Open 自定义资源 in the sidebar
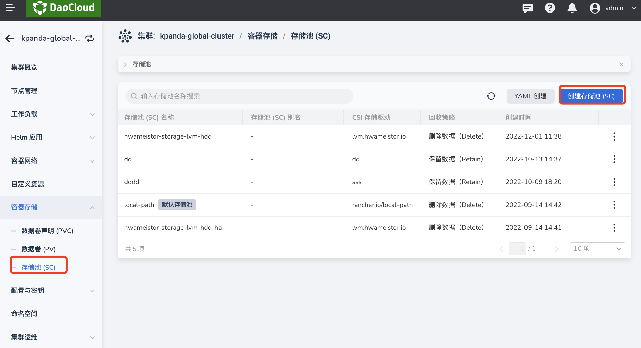This screenshot has height=348, width=641. pyautogui.click(x=28, y=184)
